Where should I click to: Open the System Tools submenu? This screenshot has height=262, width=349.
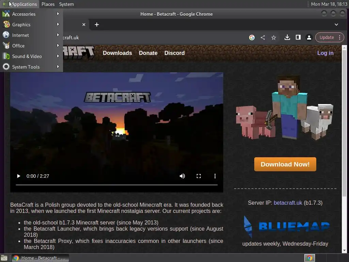point(31,67)
